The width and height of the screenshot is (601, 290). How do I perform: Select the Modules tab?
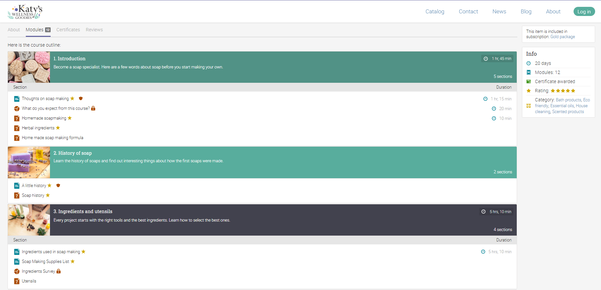[38, 30]
